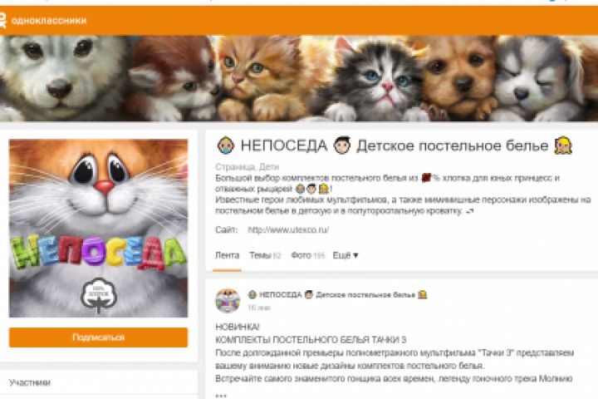
Task: Follow the utexoo.ru site link
Action: tap(288, 230)
